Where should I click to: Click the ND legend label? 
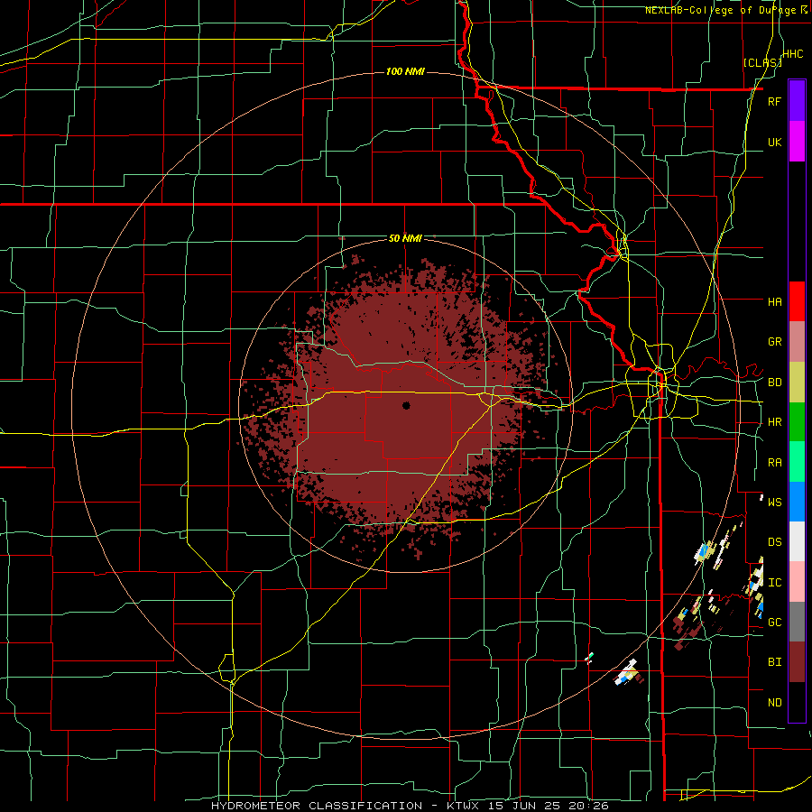click(774, 703)
